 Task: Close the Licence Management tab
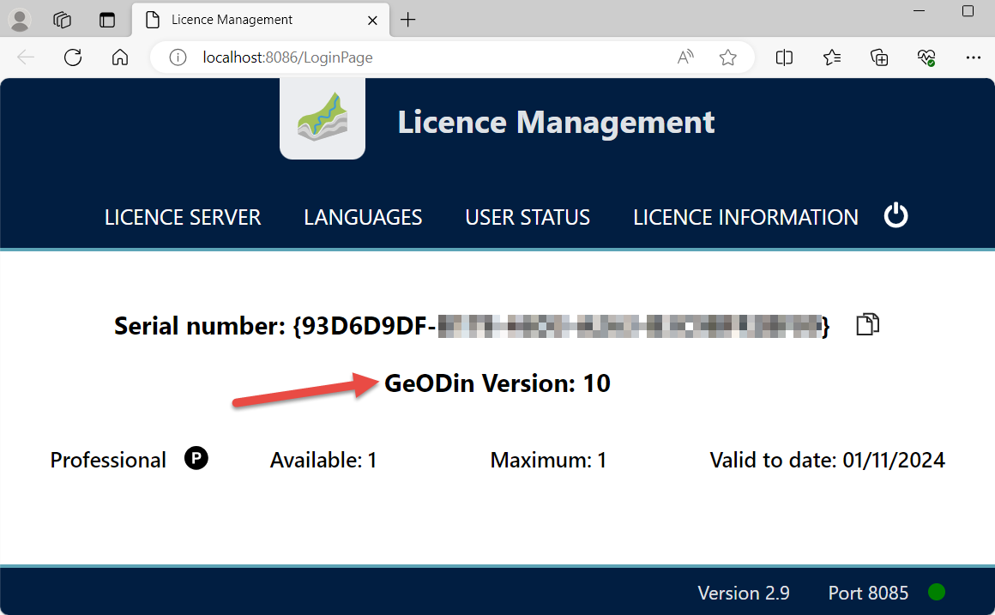click(x=372, y=21)
